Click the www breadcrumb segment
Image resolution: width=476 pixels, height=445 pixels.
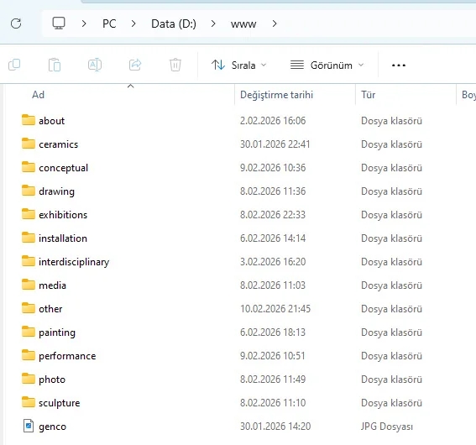243,24
